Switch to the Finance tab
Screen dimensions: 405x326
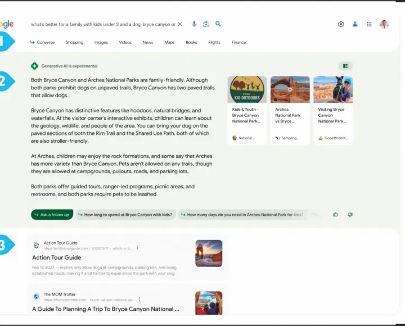pyautogui.click(x=238, y=42)
